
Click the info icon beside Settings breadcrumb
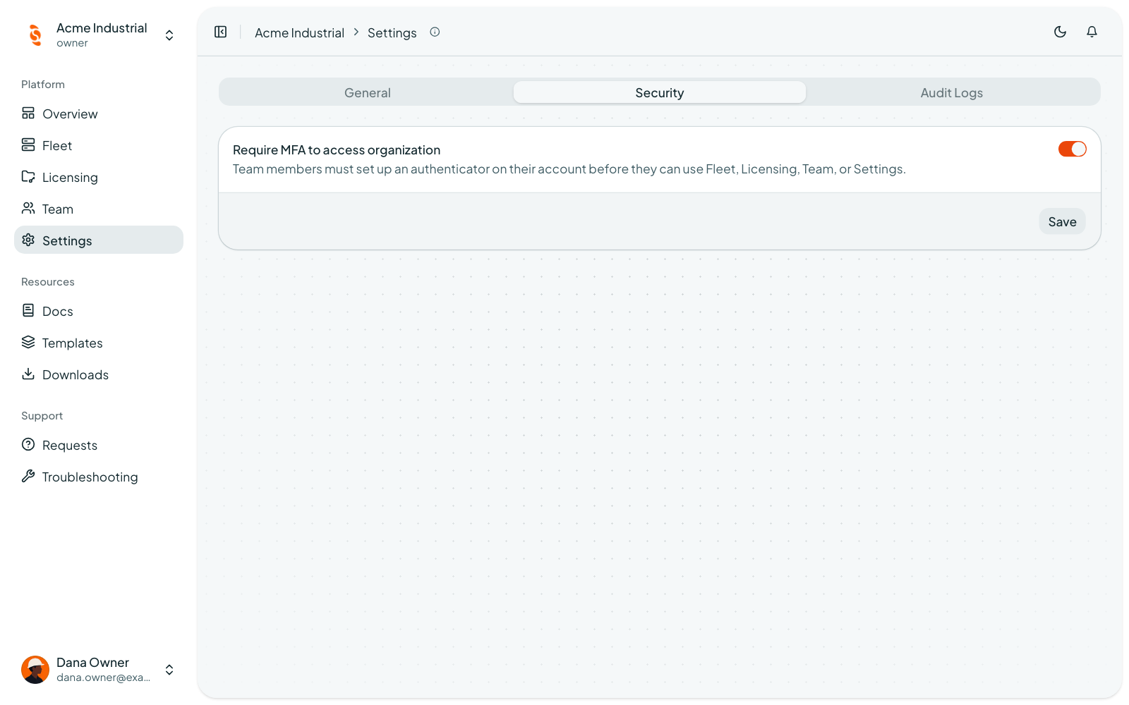435,32
